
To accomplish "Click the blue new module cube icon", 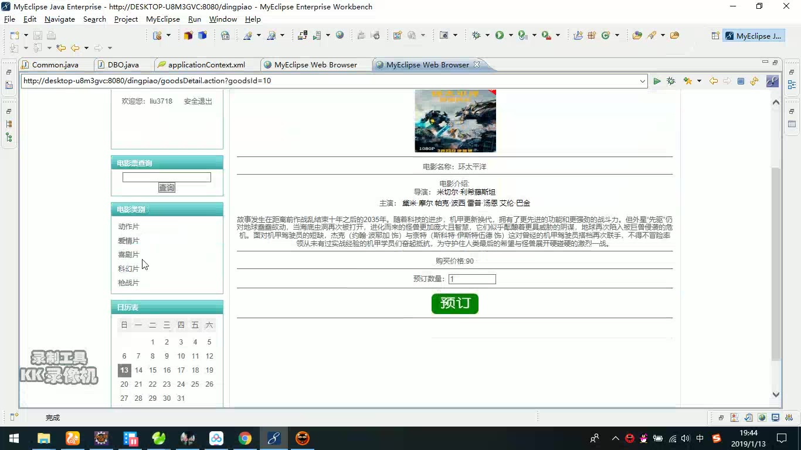I will (202, 36).
